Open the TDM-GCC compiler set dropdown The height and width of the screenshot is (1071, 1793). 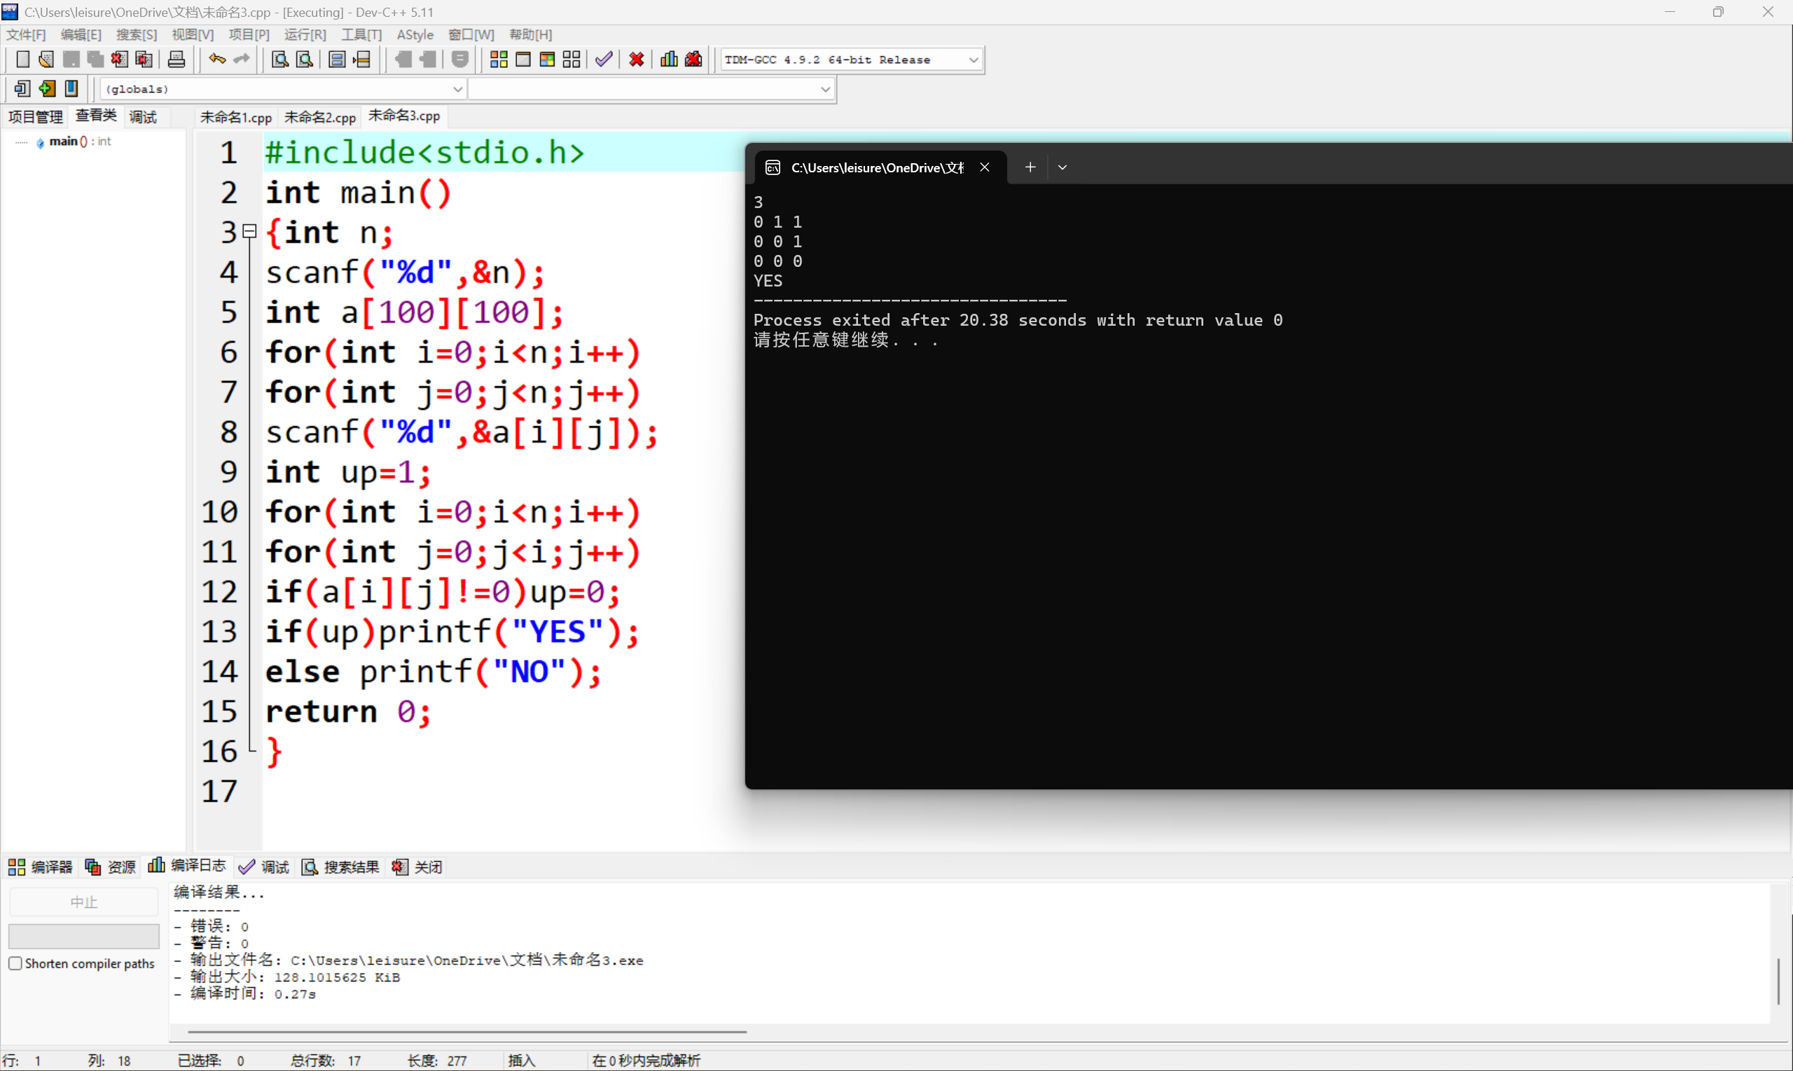(x=974, y=59)
